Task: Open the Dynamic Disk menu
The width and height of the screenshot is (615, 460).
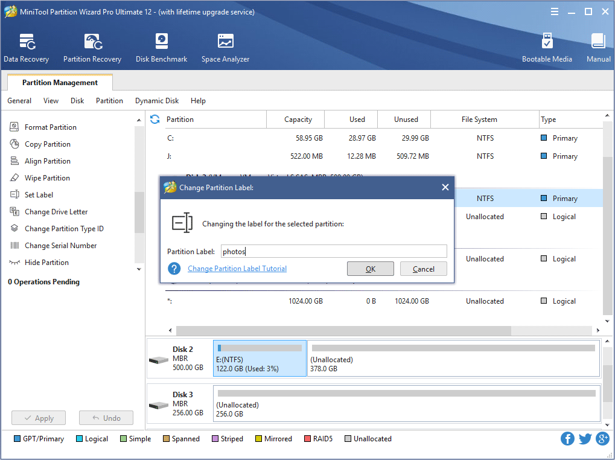Action: point(156,101)
